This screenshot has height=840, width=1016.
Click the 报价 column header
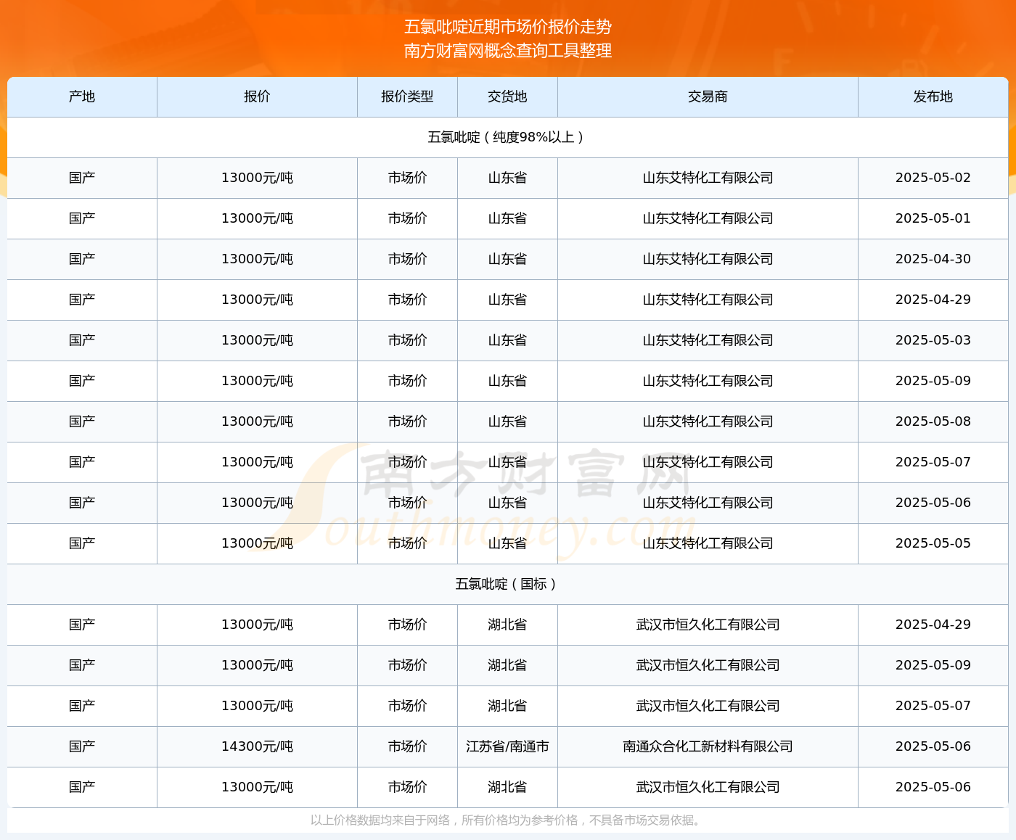(257, 96)
